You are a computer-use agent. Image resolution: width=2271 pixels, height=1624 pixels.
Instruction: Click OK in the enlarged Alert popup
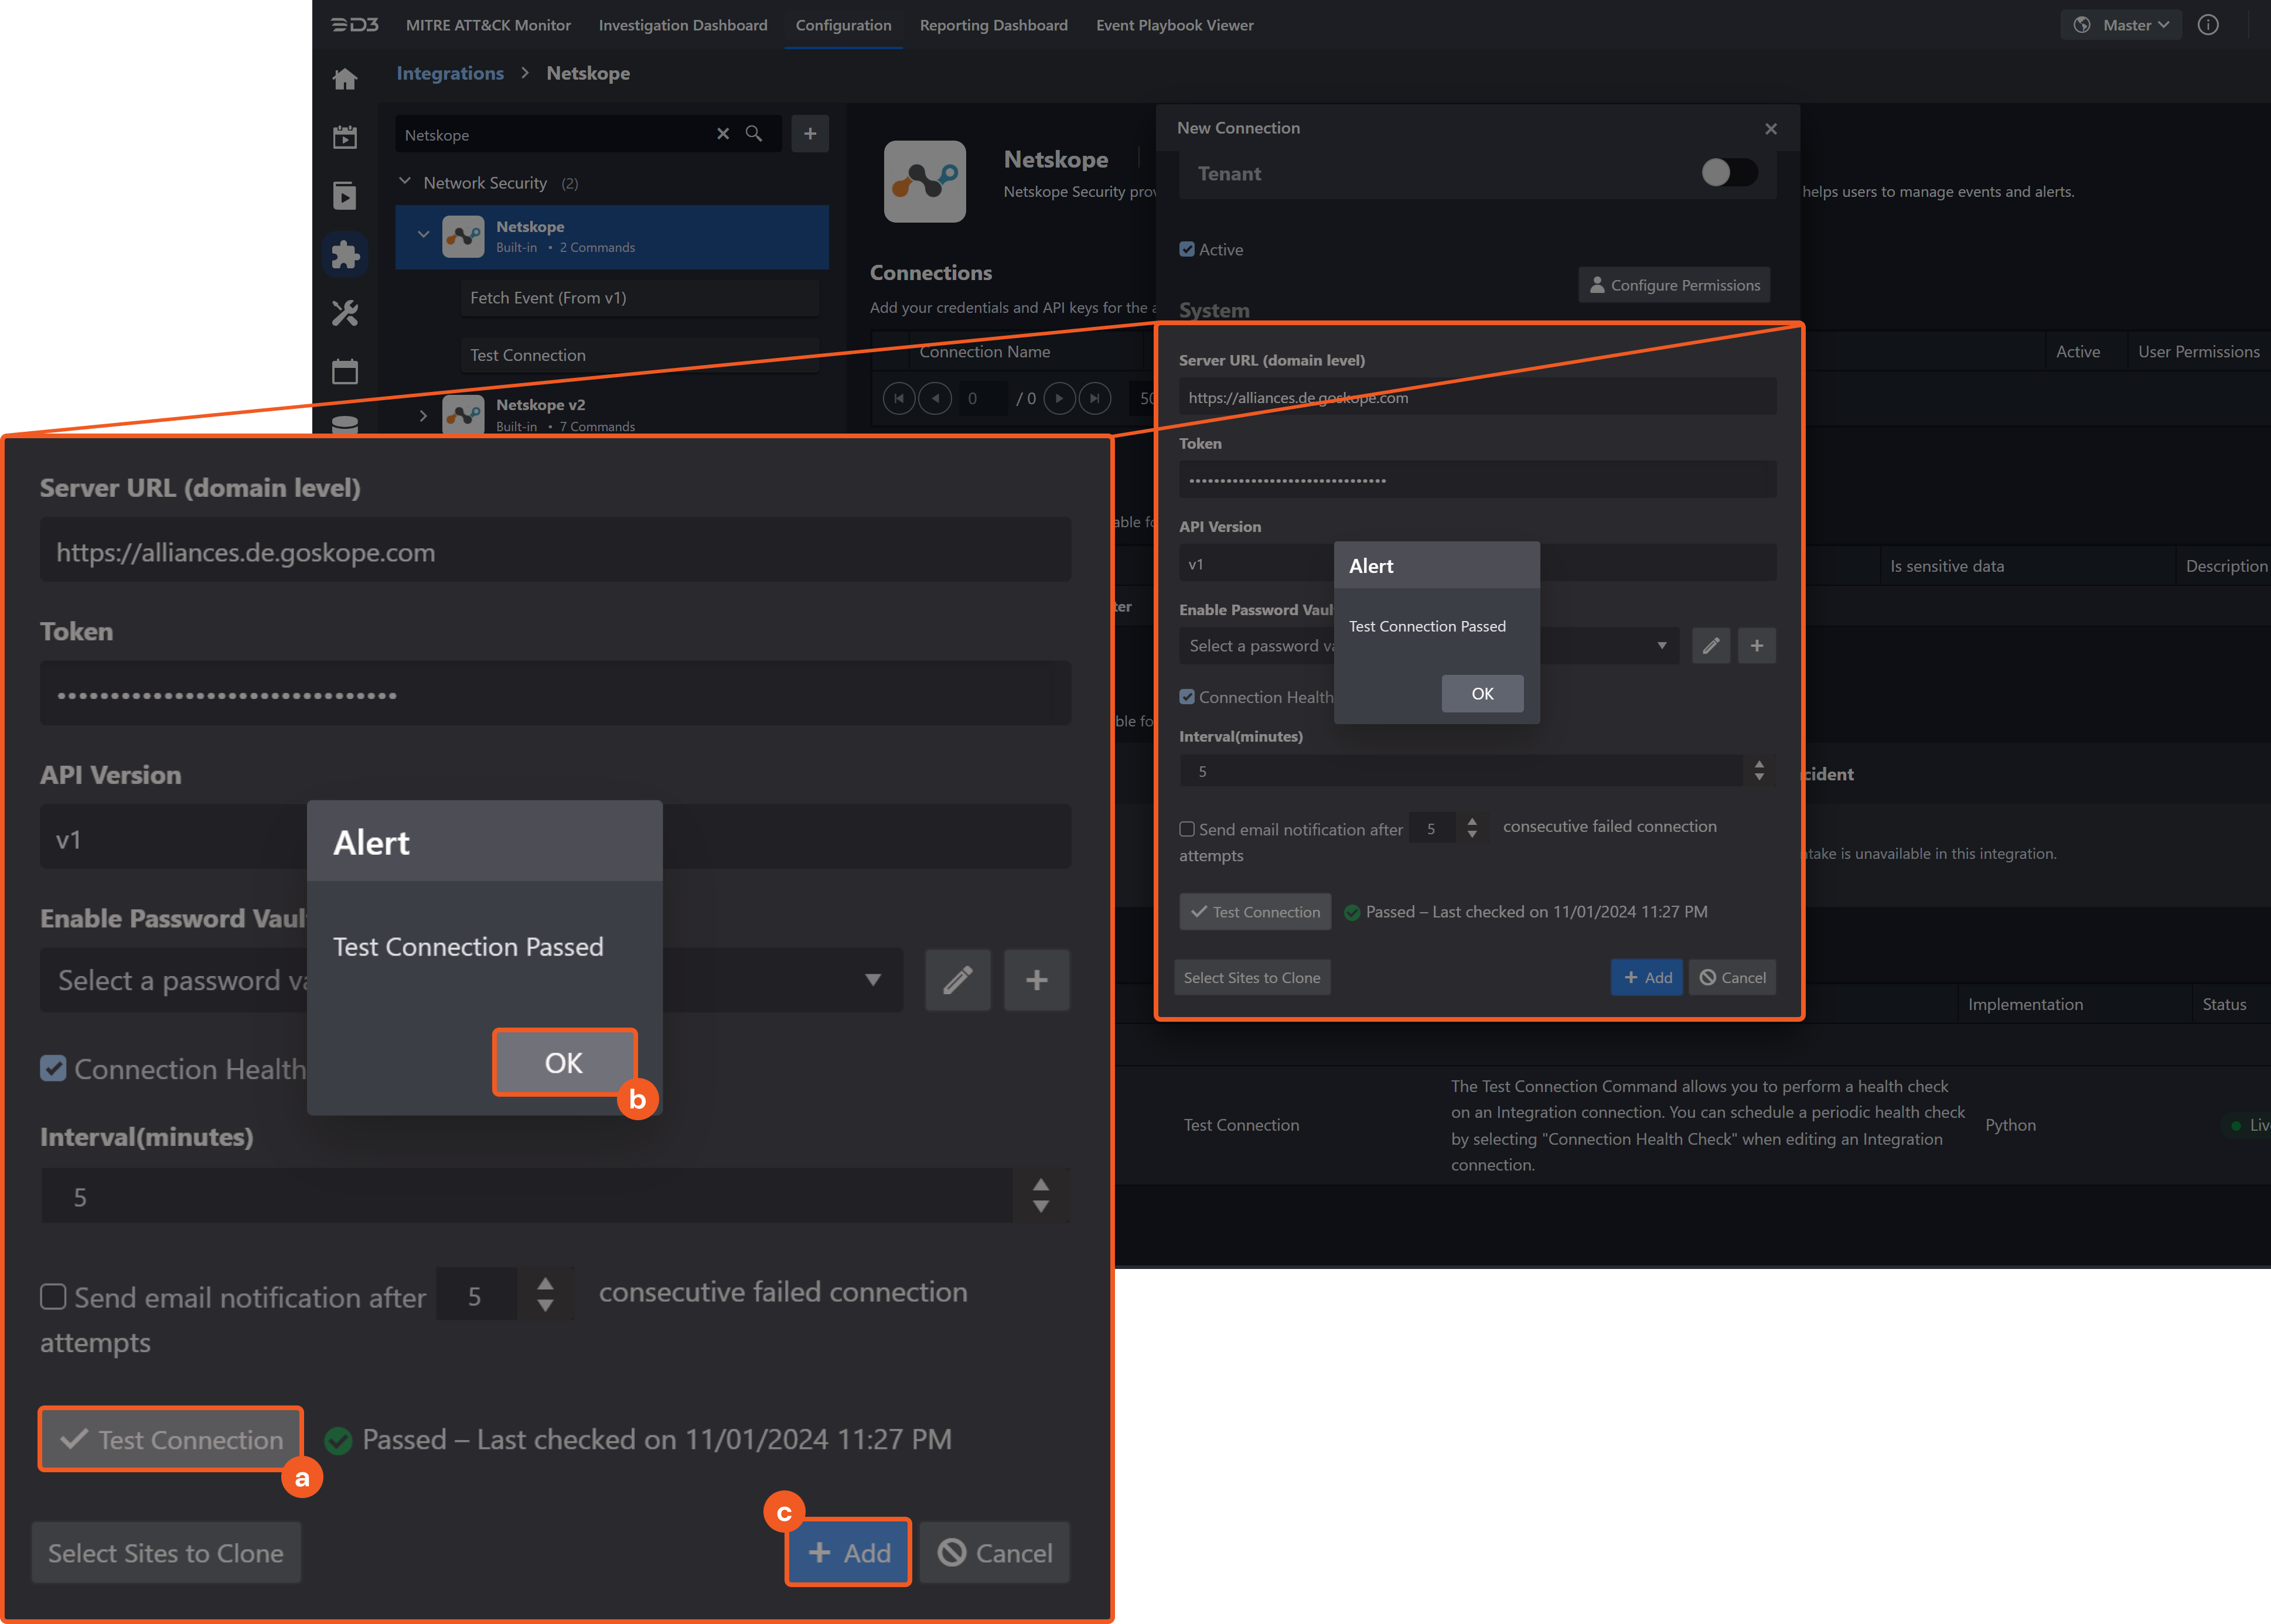(x=564, y=1062)
